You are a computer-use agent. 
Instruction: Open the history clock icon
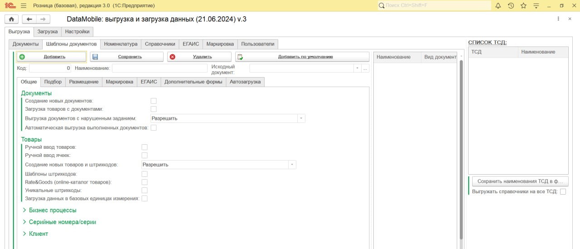(511, 6)
